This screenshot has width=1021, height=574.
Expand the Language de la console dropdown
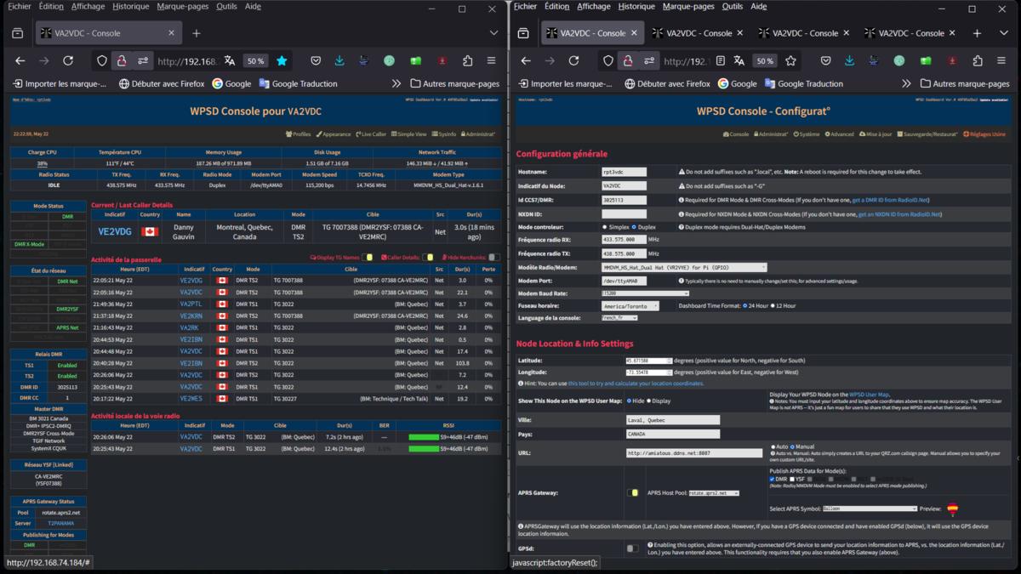pos(619,318)
